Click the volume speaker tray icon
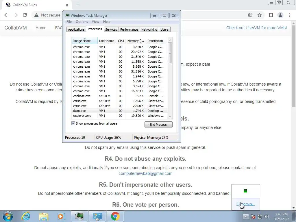 [x=267, y=217]
